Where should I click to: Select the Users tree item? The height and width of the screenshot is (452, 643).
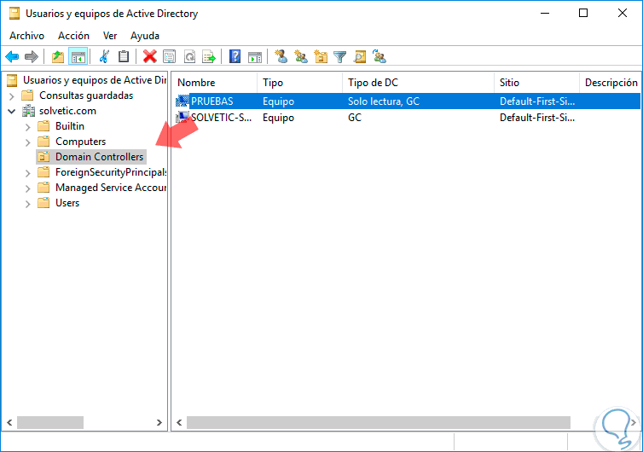[x=67, y=203]
